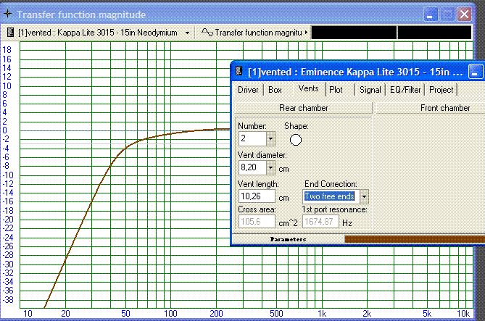485x321 pixels.
Task: Open the Vent diameter dropdown arrow
Action: pos(270,167)
